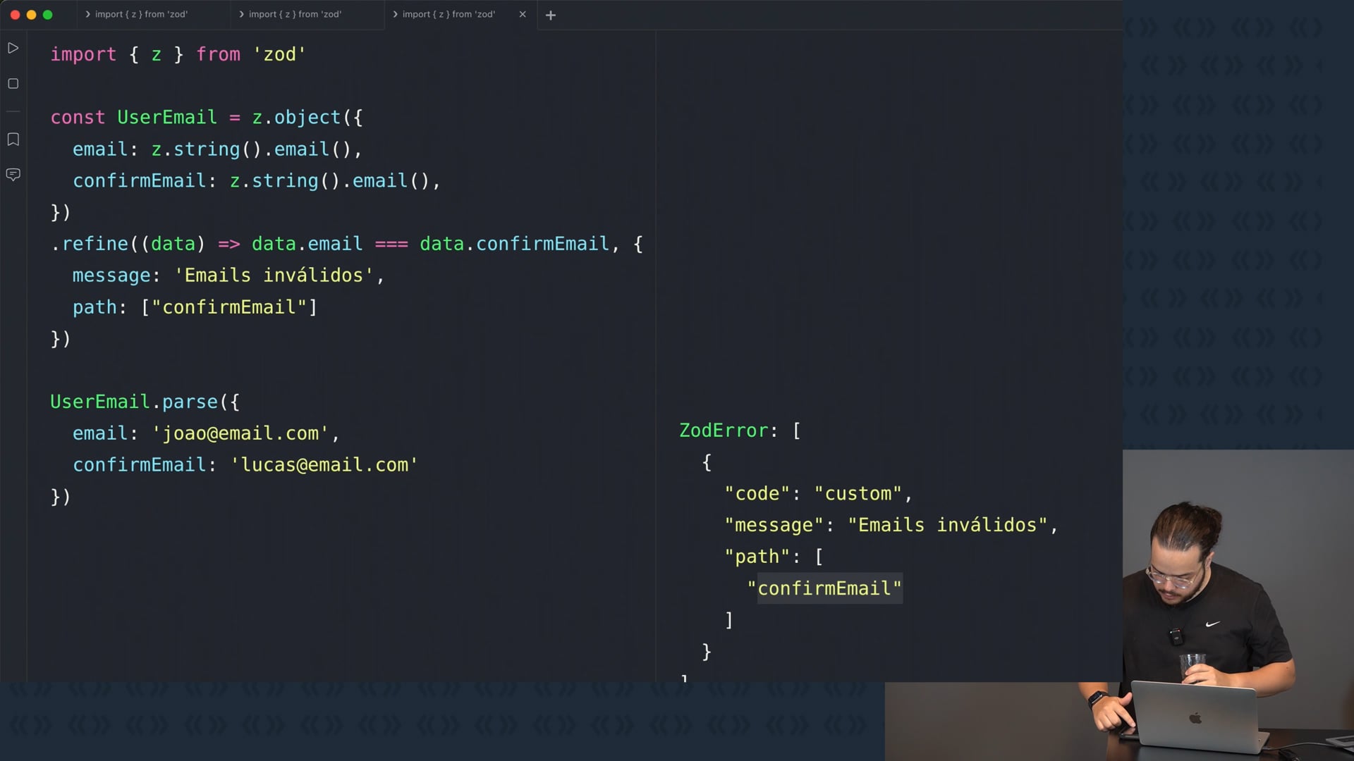
Task: Click the 'Emails inválidos' message in code
Action: click(x=274, y=276)
